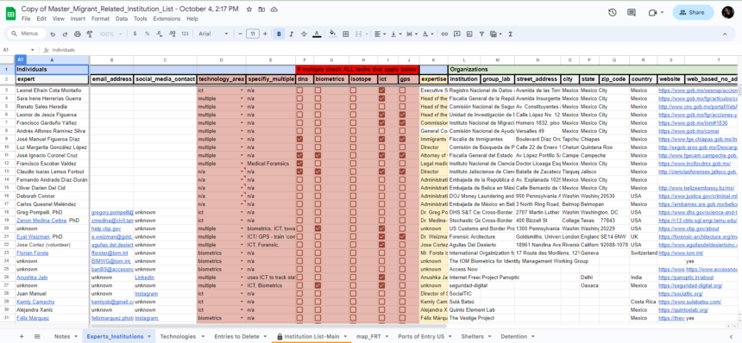Viewport: 742px width, 343px height.
Task: Star this document
Action: (249, 9)
